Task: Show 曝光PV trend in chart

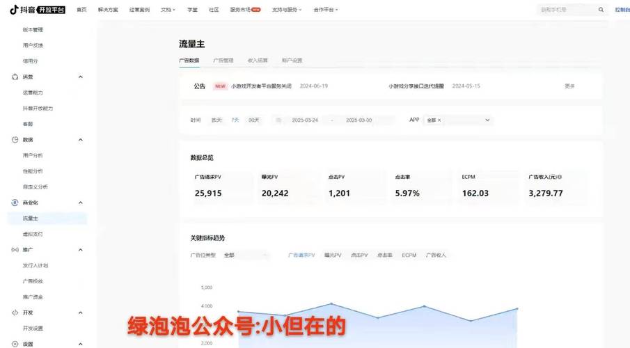Action: click(333, 255)
